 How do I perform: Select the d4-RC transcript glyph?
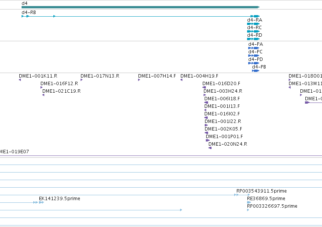click(x=253, y=31)
